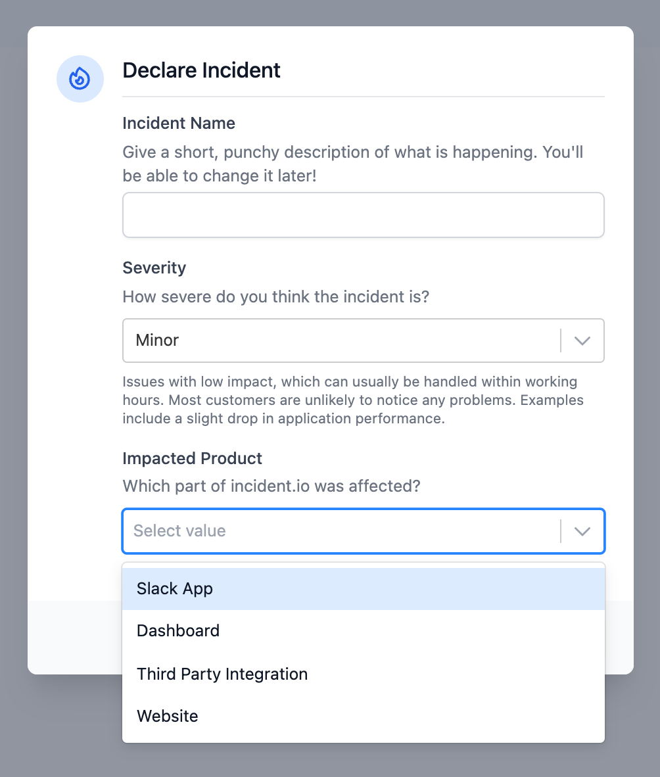Screen dimensions: 660x777
Task: Click the Declare Incident heading
Action: click(x=201, y=70)
